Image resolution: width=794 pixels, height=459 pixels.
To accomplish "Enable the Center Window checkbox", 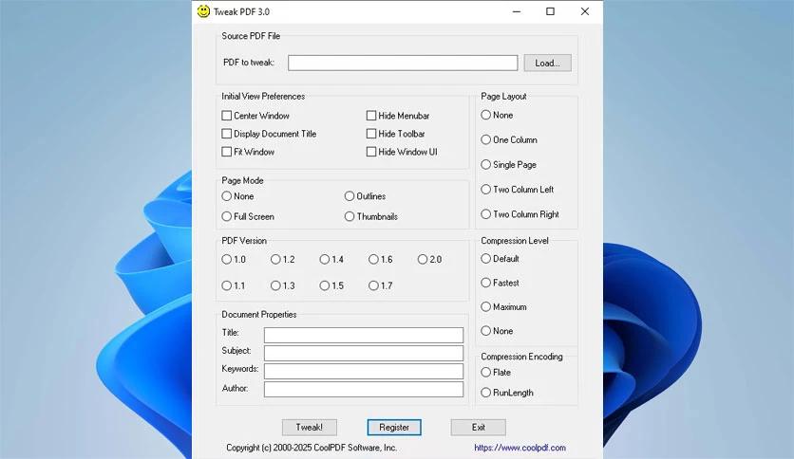I will pyautogui.click(x=227, y=116).
